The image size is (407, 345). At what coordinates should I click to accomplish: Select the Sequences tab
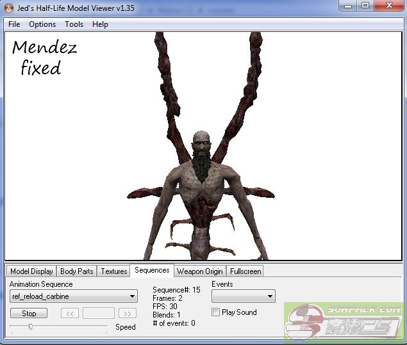tap(152, 271)
